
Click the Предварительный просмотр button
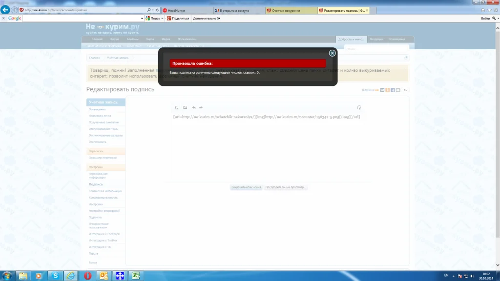286,187
